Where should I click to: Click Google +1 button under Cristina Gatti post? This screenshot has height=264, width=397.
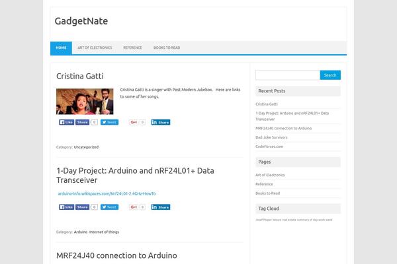134,122
